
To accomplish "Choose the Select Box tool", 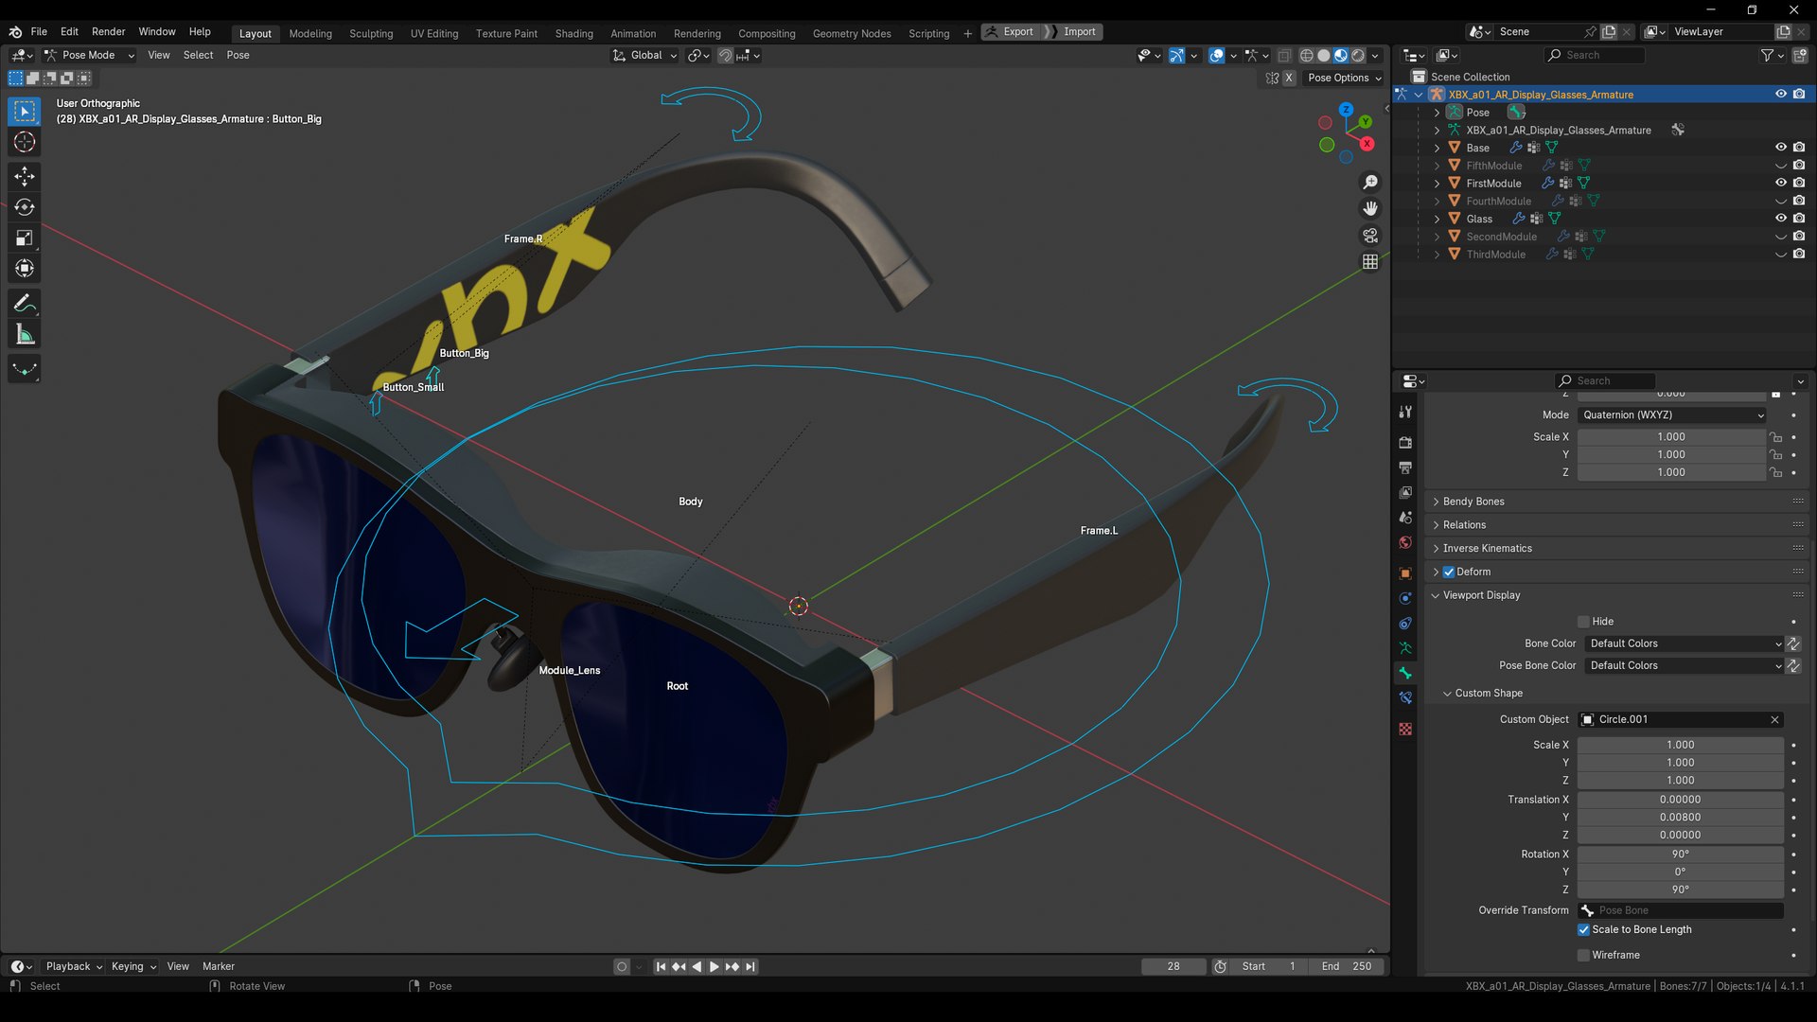I will pyautogui.click(x=25, y=112).
